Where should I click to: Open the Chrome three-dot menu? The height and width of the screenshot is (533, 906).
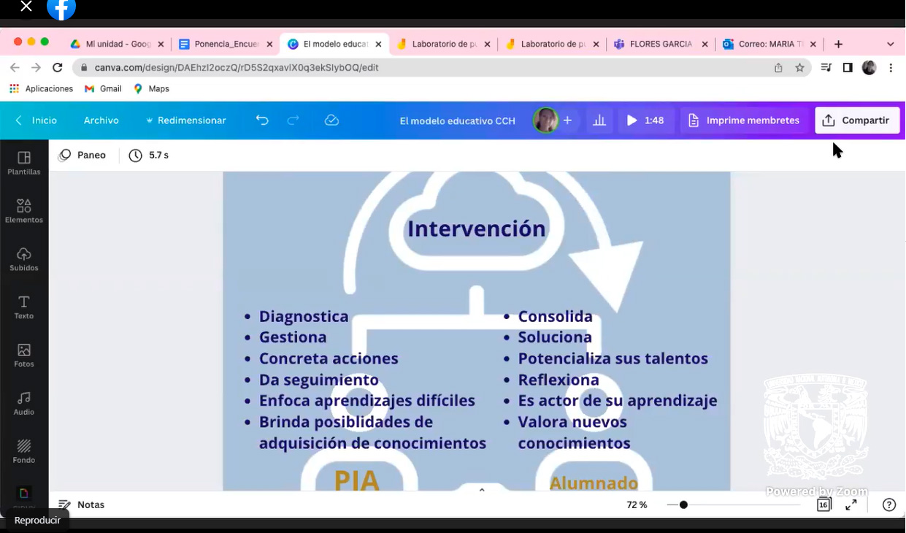(891, 67)
